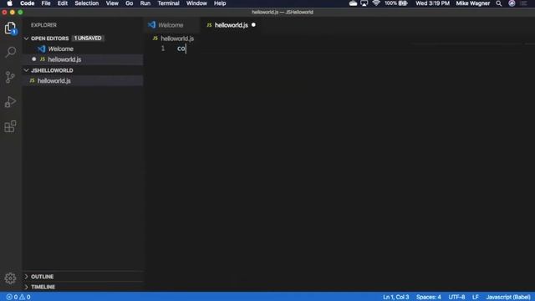
Task: Click the cloud icon in the menu bar
Action: click(x=353, y=3)
